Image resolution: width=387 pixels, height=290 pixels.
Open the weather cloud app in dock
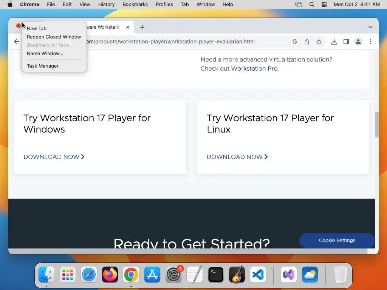(310, 275)
